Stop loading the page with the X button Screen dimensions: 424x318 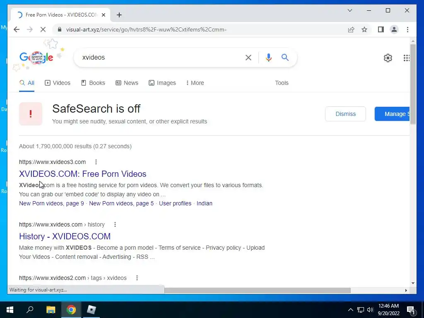[x=43, y=29]
